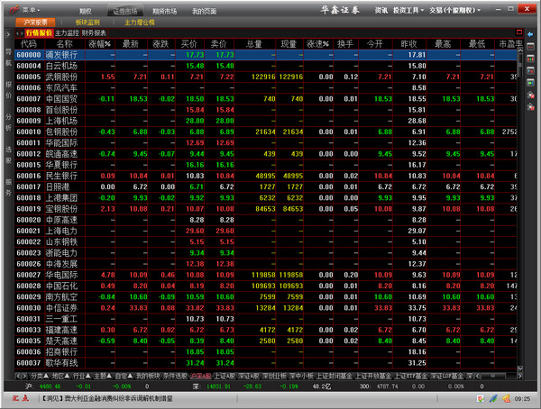The height and width of the screenshot is (409, 541).
Task: Sort by the 总量 column header
Action: point(254,44)
